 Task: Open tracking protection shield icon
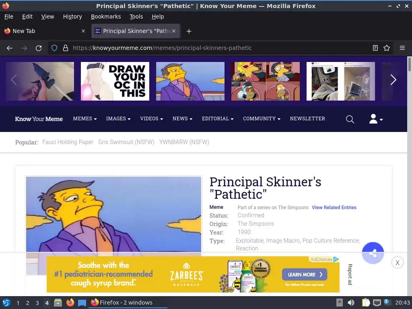pos(54,48)
